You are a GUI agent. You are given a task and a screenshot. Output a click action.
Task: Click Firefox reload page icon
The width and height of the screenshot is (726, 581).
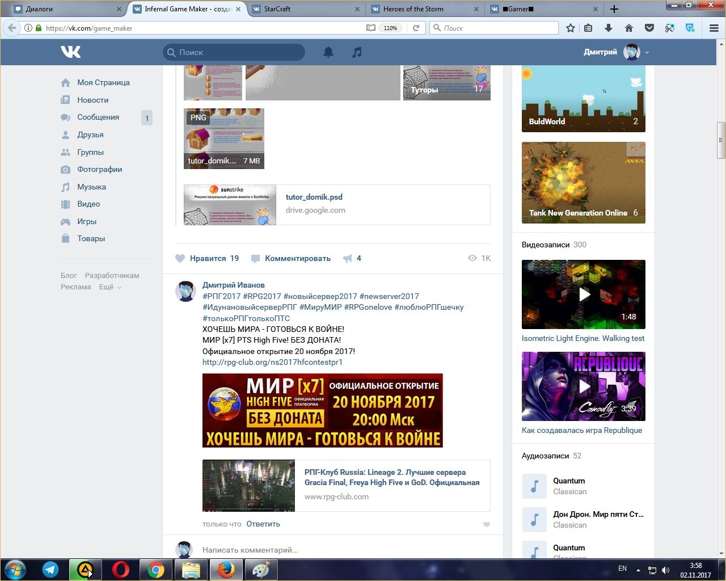point(416,28)
